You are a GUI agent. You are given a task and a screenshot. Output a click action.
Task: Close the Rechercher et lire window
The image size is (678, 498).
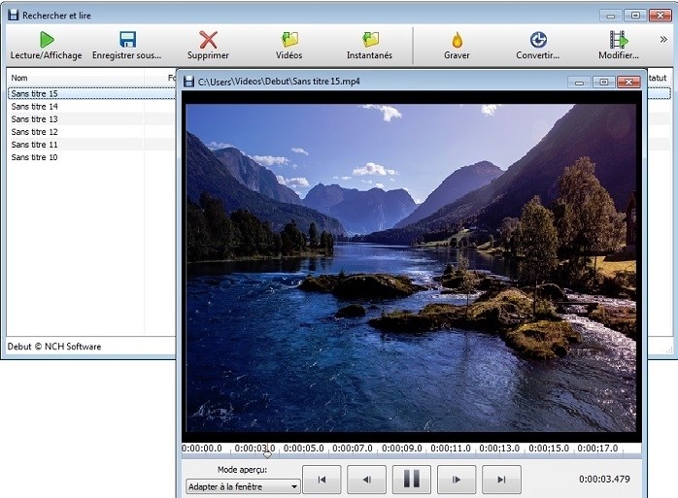click(x=661, y=16)
